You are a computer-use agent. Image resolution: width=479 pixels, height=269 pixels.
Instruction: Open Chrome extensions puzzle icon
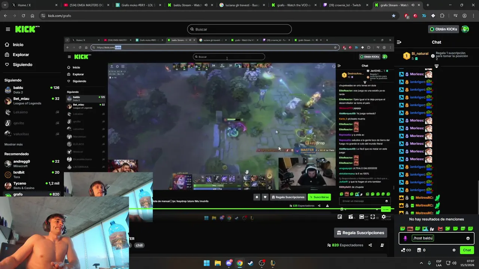[442, 16]
